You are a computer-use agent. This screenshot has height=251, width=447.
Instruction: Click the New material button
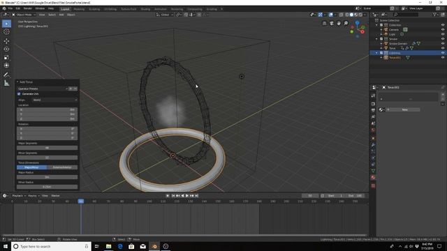(x=404, y=109)
